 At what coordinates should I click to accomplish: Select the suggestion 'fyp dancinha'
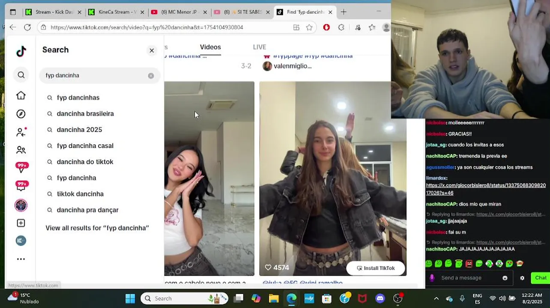[x=77, y=178]
